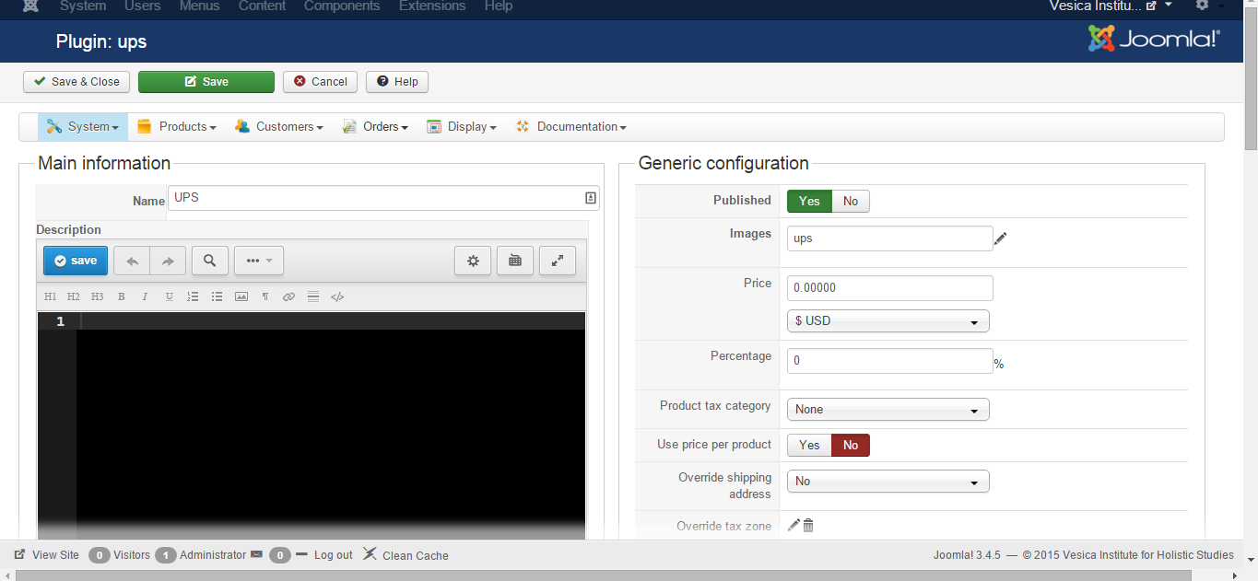
Task: Expand the HikaShop System menu
Action: pyautogui.click(x=83, y=127)
